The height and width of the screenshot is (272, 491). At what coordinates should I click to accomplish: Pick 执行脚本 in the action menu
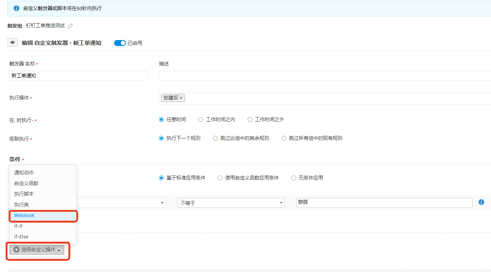click(x=24, y=194)
